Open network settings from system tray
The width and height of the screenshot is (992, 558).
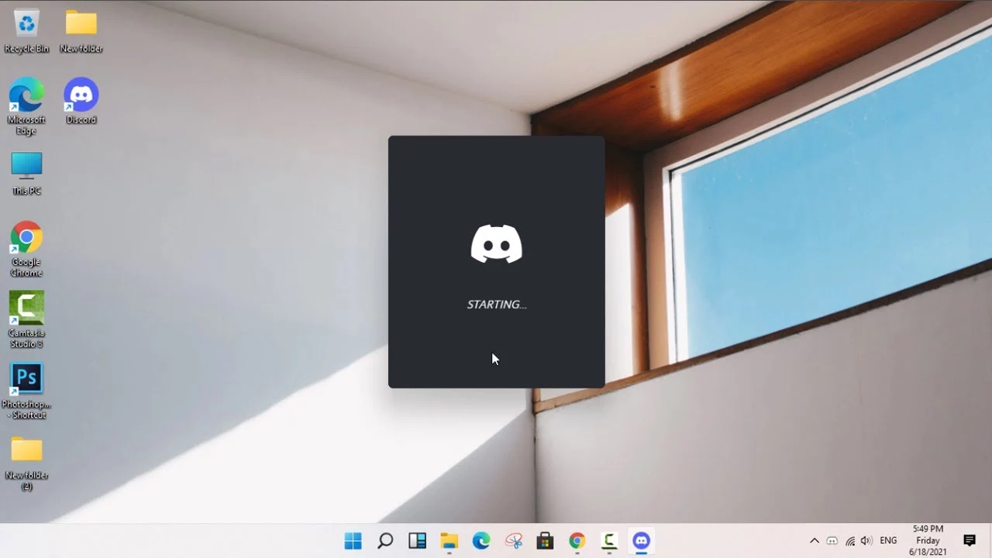click(850, 541)
